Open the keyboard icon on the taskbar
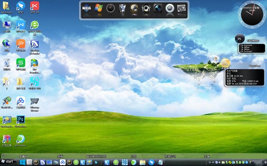267x166 pixels. click(x=29, y=162)
